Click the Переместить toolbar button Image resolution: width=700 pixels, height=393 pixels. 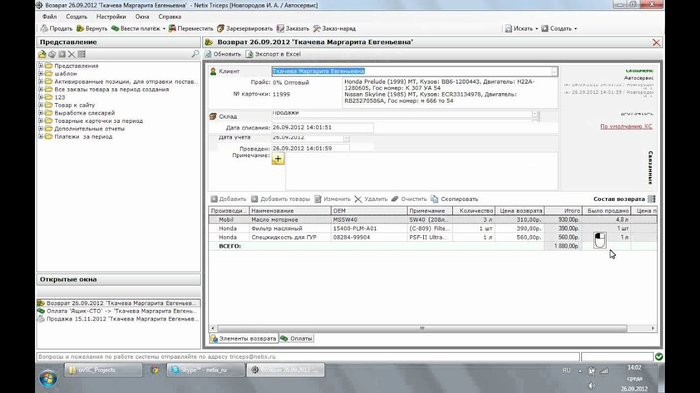click(x=191, y=28)
